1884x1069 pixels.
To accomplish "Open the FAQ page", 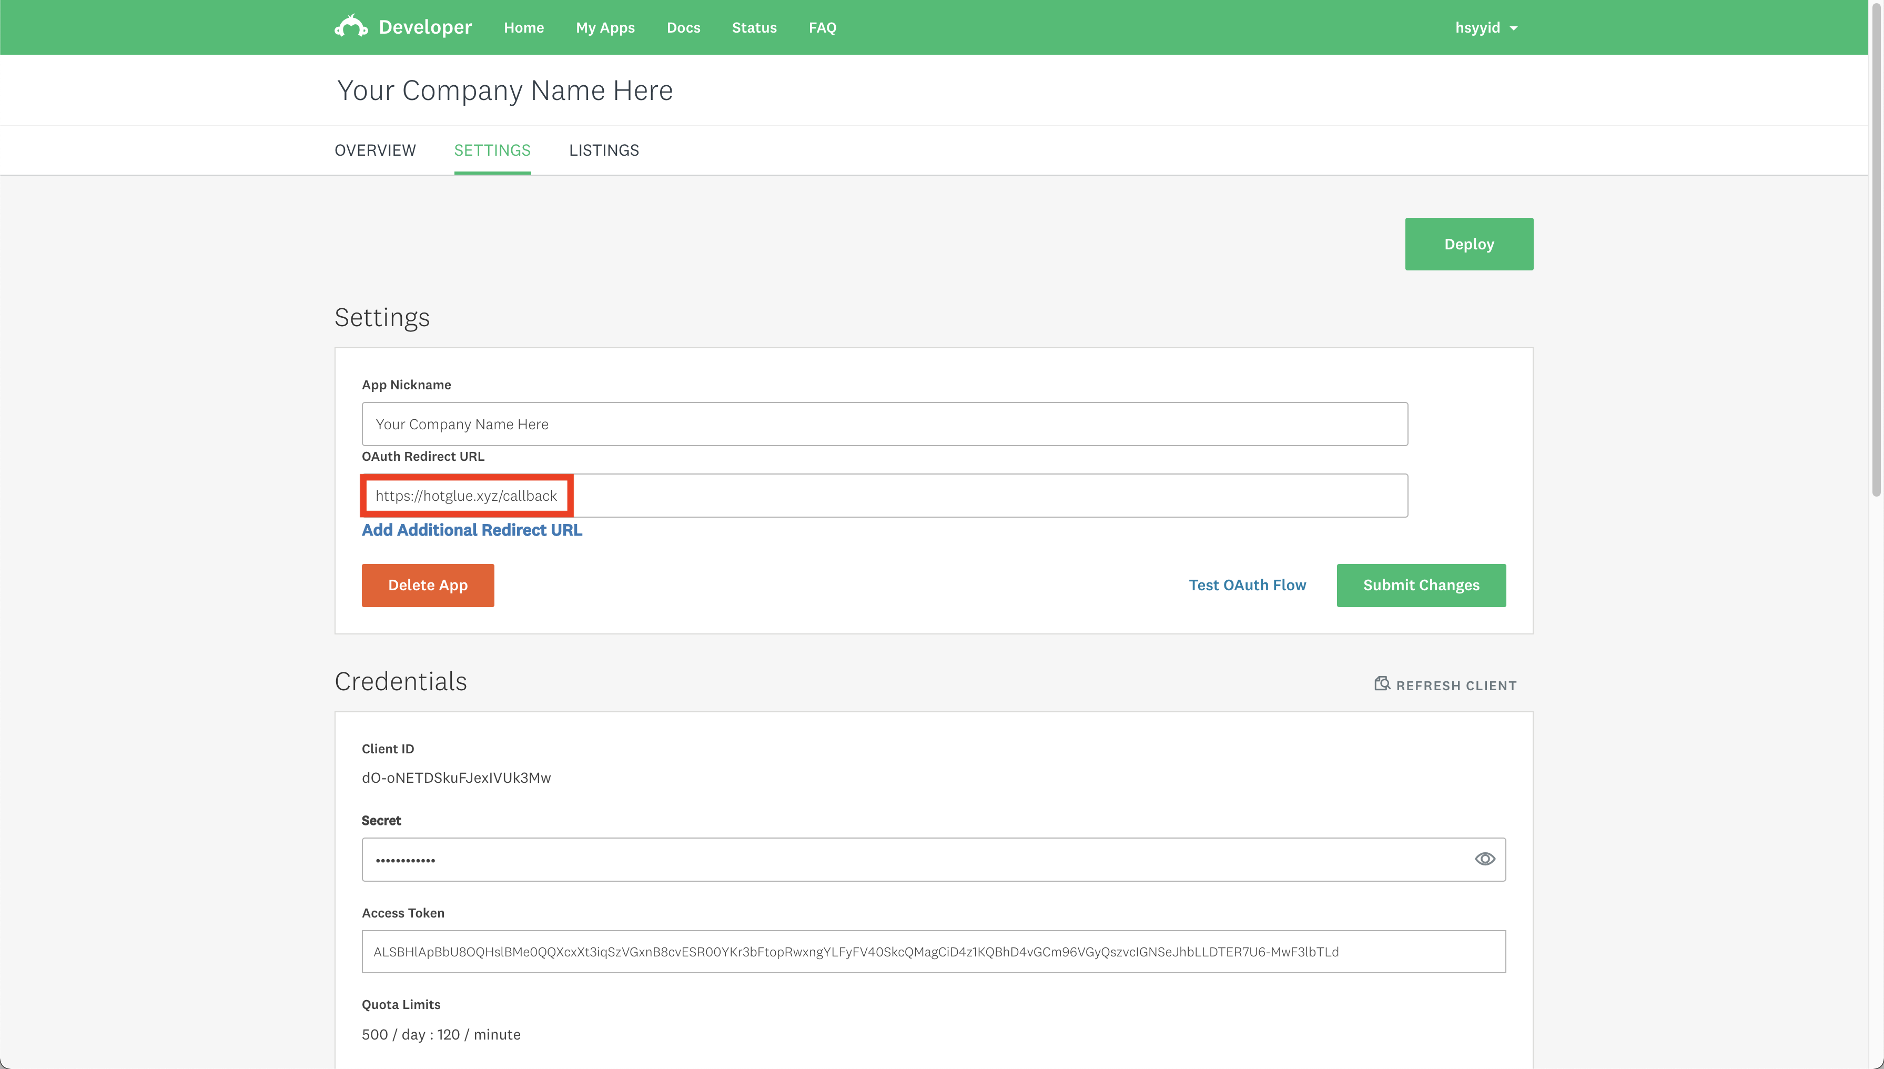I will 822,28.
